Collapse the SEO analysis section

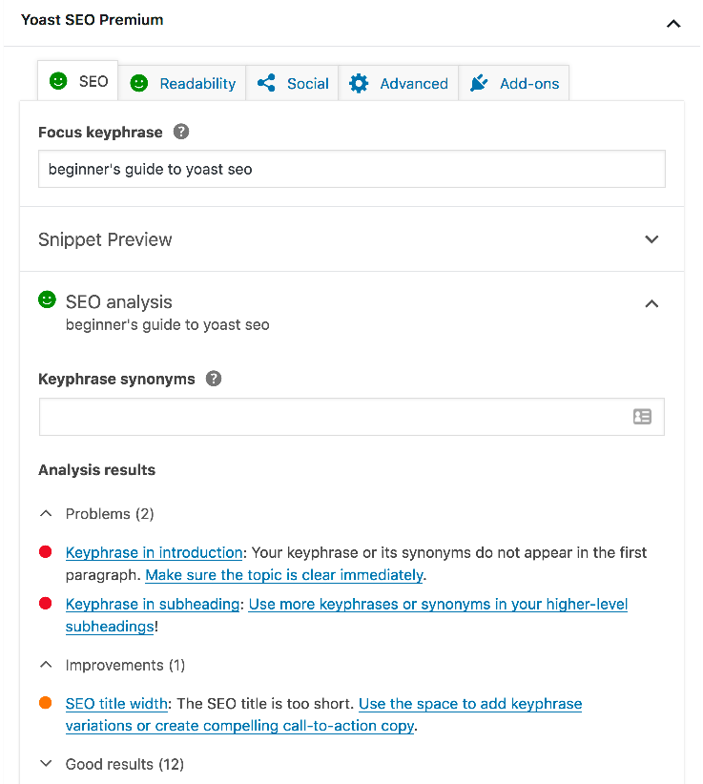point(651,304)
